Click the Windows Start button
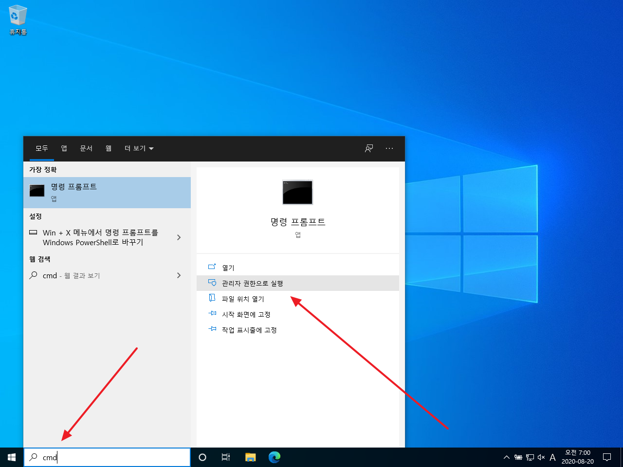Viewport: 623px width, 467px height. coord(12,457)
